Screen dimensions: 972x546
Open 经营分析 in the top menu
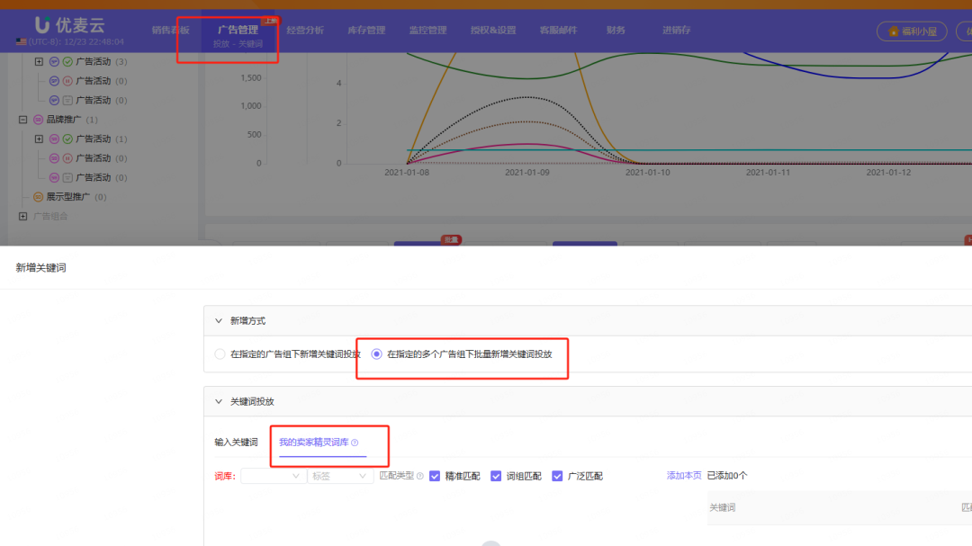click(305, 30)
